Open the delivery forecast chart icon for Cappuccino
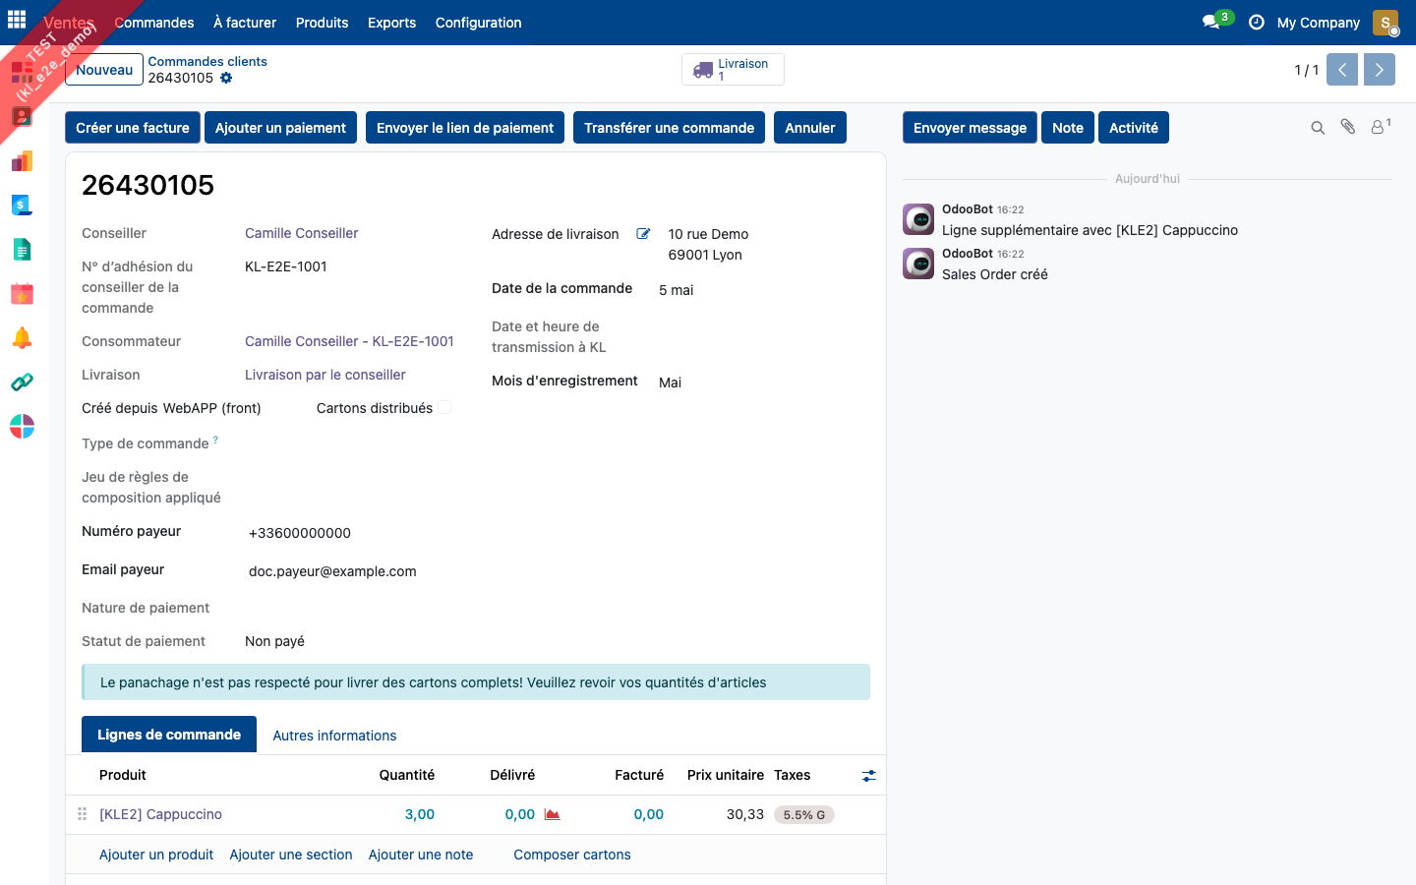Viewport: 1416px width, 885px height. pos(553,814)
